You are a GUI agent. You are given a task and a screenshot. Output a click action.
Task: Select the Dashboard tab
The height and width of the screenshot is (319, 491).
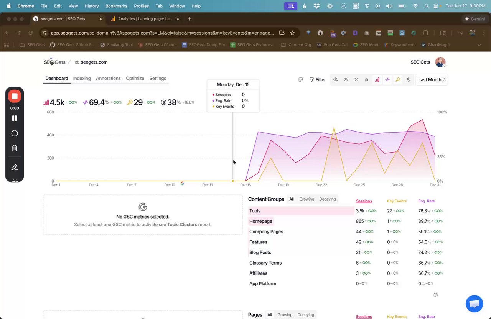coord(57,78)
